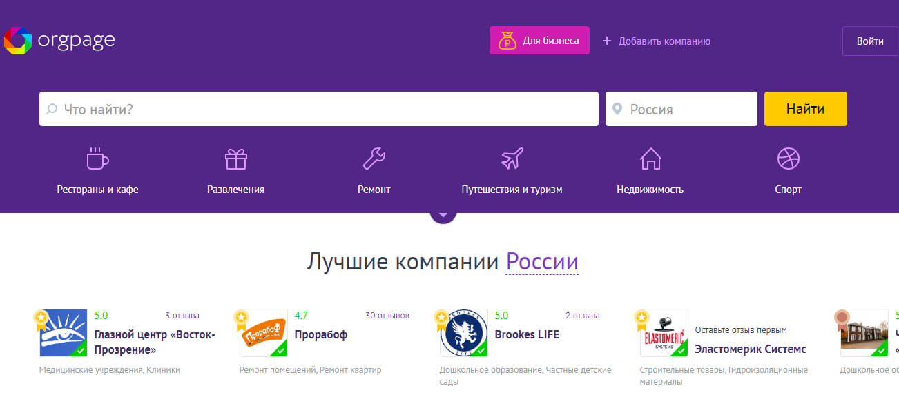This screenshot has height=397, width=899.
Task: Select the Недвижимость house icon
Action: [x=650, y=159]
